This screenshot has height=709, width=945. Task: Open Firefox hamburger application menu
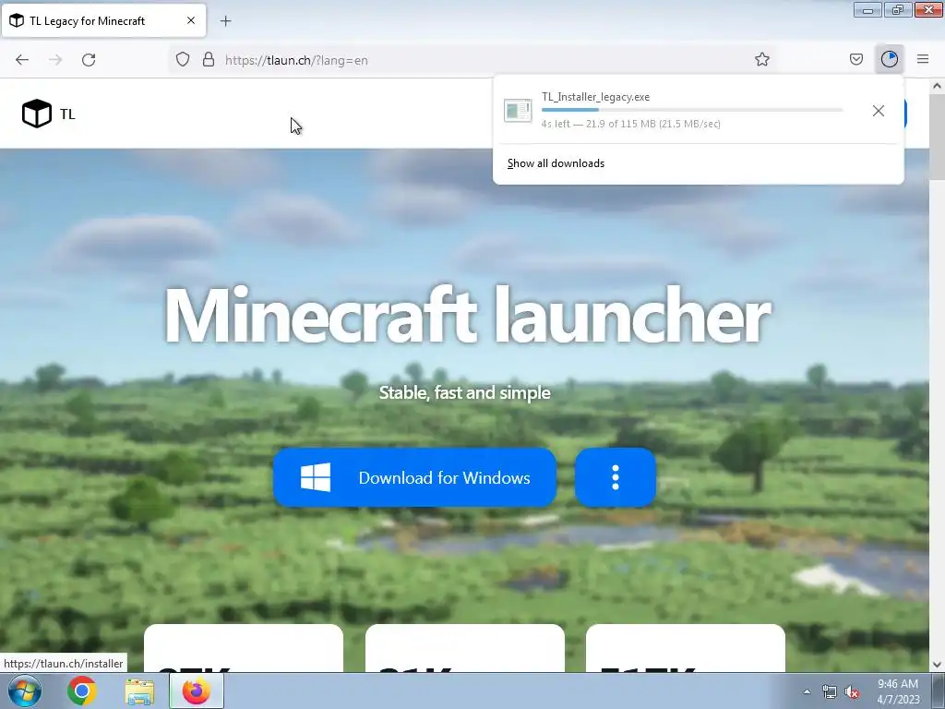[x=923, y=59]
